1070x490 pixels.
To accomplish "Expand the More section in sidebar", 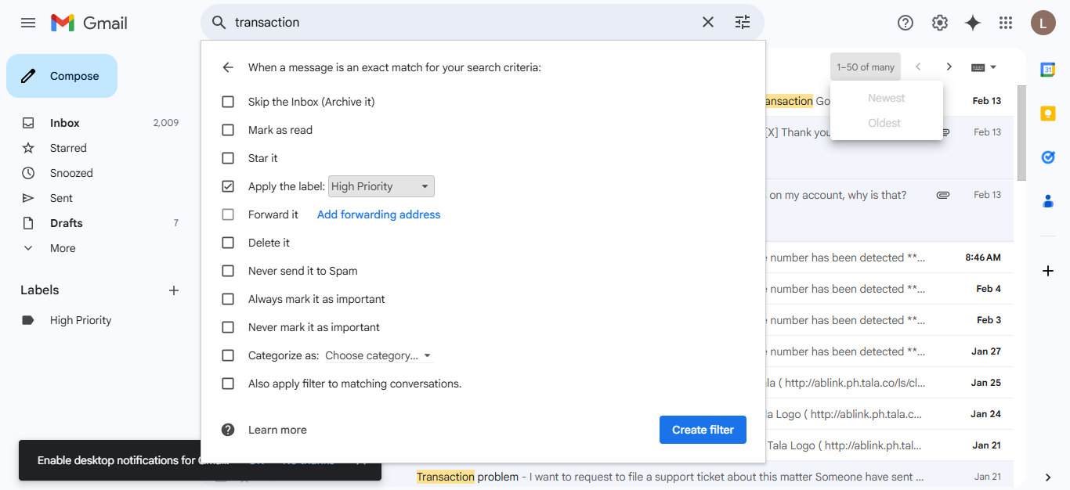I will coord(63,248).
